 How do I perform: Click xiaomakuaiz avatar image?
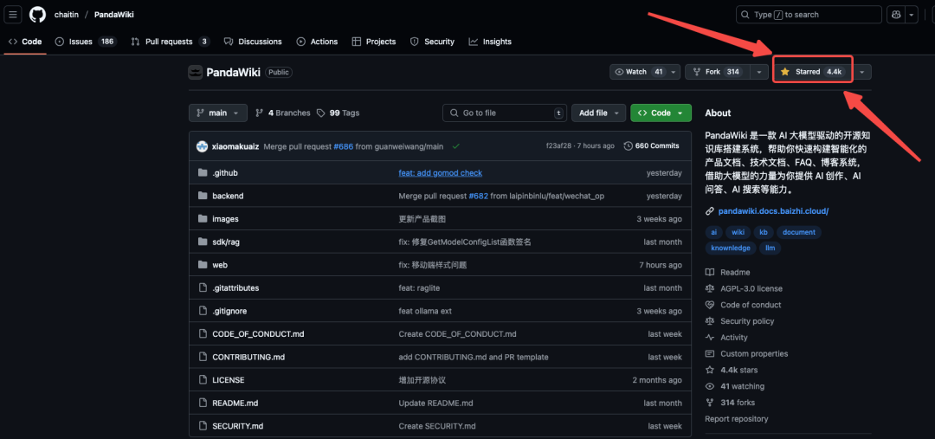pos(202,146)
